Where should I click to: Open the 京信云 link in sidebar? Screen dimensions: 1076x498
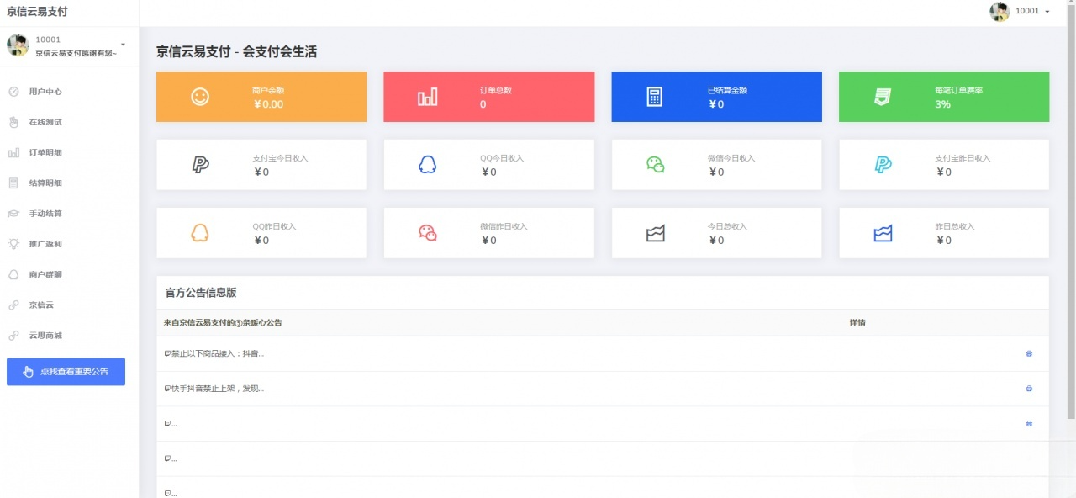(x=41, y=305)
